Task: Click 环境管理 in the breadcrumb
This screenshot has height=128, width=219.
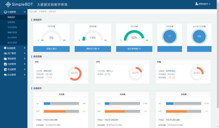Action: click(x=42, y=12)
